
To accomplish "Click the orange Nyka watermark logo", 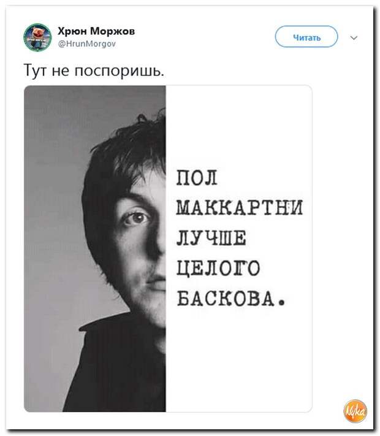I will pos(355,411).
